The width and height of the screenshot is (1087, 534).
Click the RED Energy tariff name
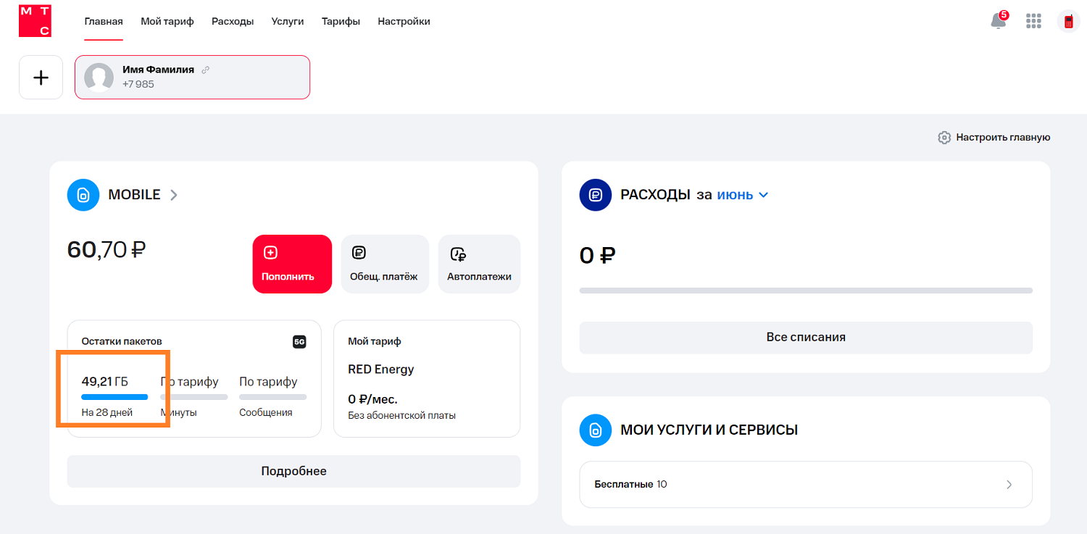pos(381,370)
